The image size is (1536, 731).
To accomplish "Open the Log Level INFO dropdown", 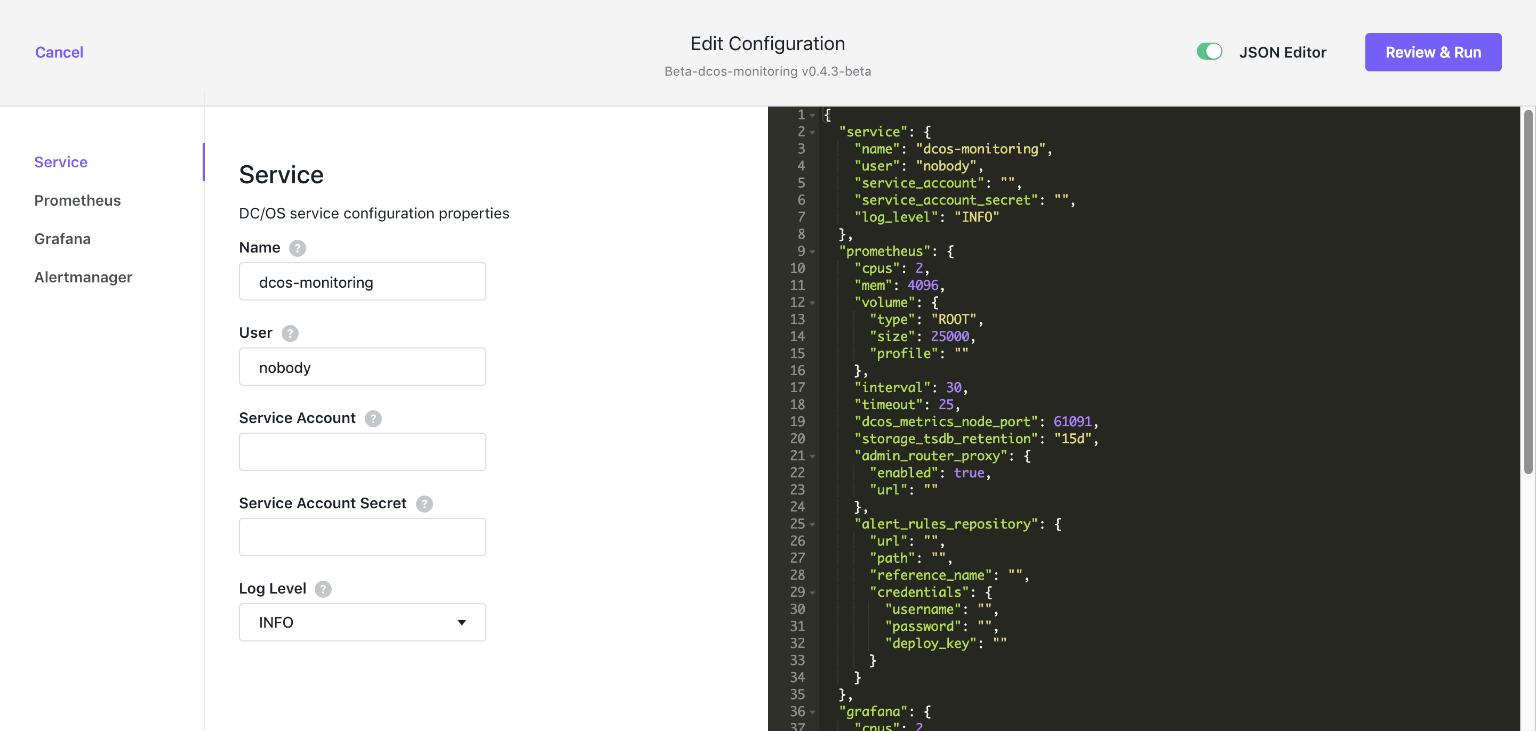I will pyautogui.click(x=362, y=622).
